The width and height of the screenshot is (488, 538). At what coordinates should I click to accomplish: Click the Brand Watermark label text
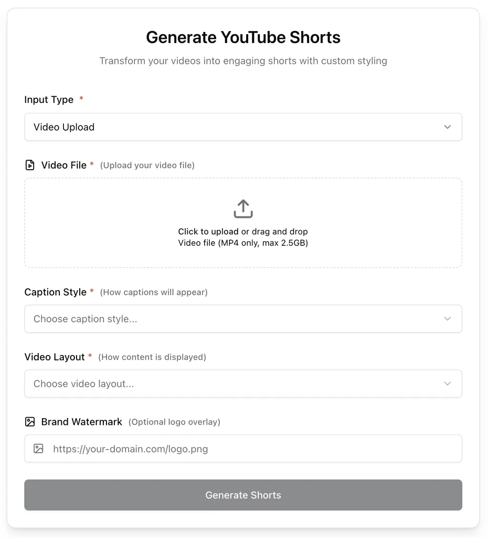(x=81, y=422)
